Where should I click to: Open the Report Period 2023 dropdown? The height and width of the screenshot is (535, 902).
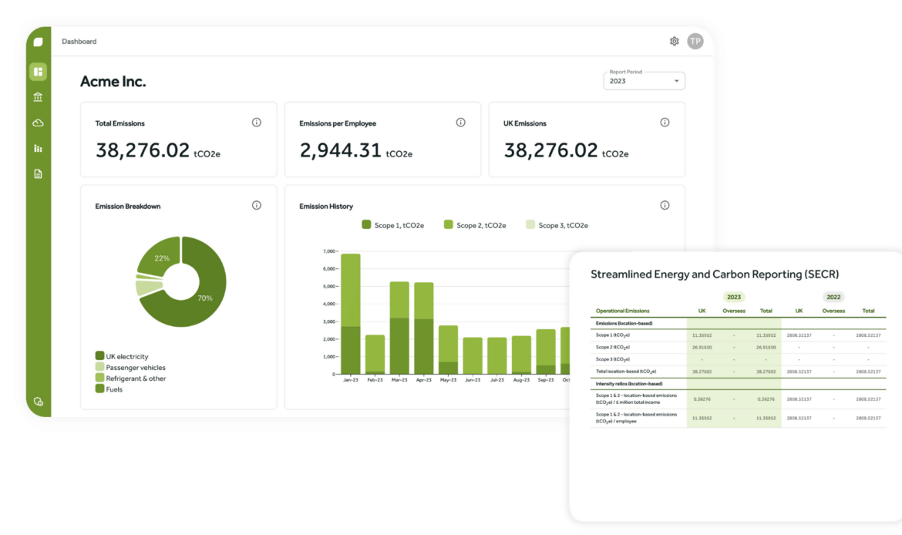coord(645,81)
